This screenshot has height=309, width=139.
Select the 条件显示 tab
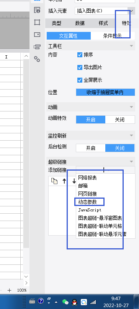(113, 36)
